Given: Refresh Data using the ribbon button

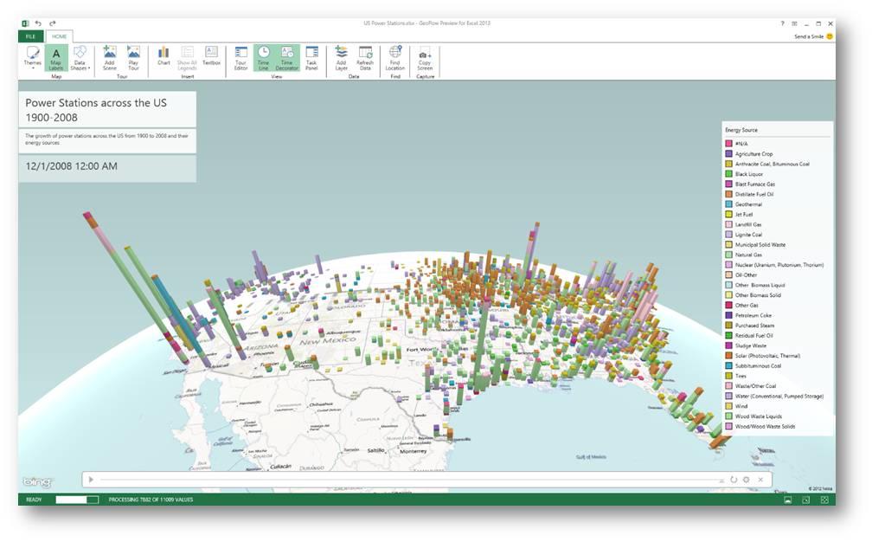Looking at the screenshot, I should coord(365,57).
